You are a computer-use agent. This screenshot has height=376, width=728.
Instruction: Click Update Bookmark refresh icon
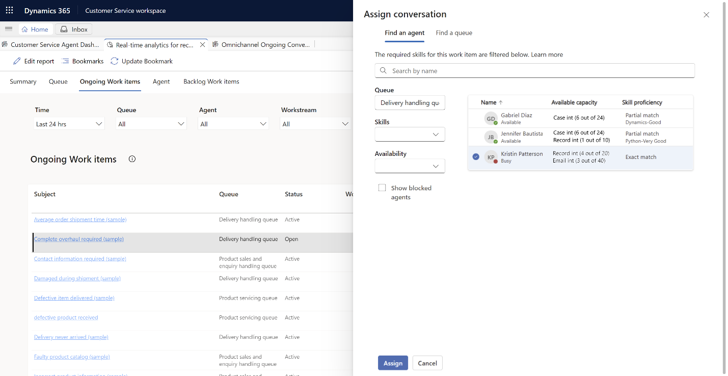(115, 61)
